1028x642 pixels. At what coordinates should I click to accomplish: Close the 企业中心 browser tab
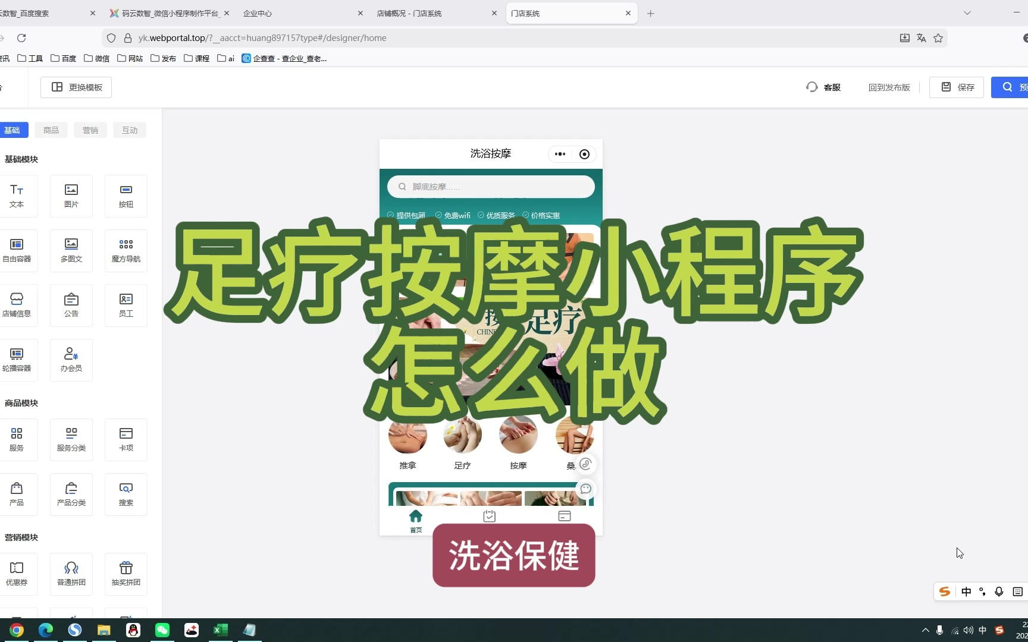[x=360, y=13]
